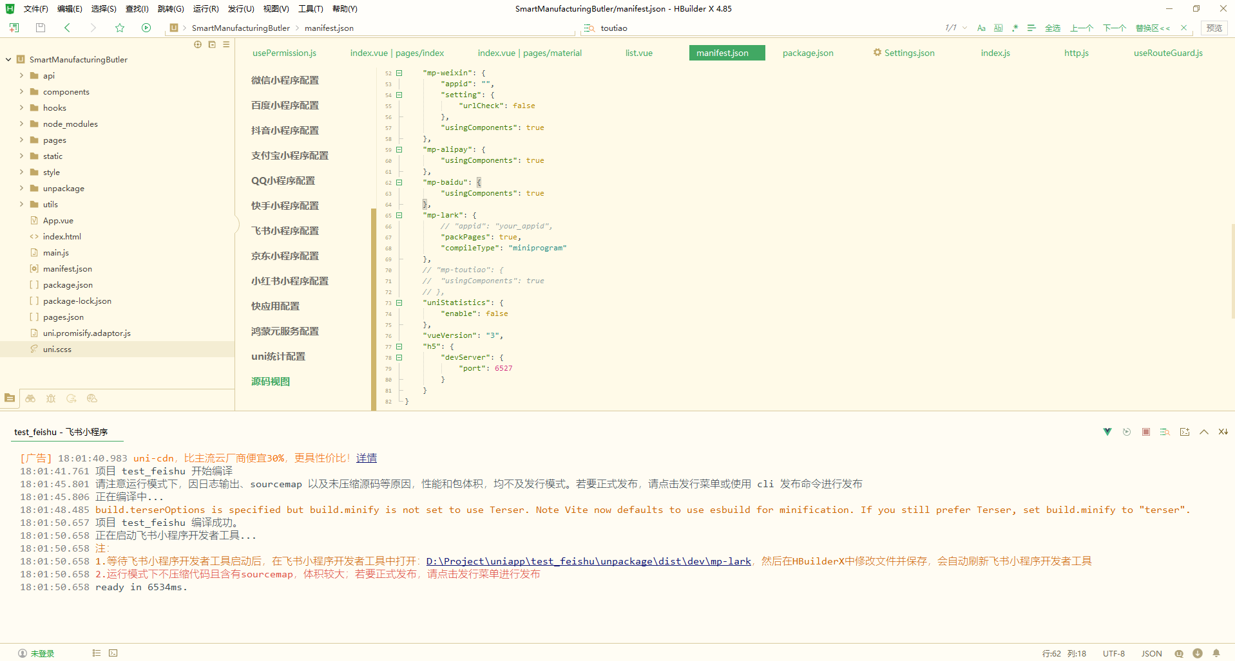Toggle case sensitive Aa search option
1235x661 pixels.
coord(981,28)
